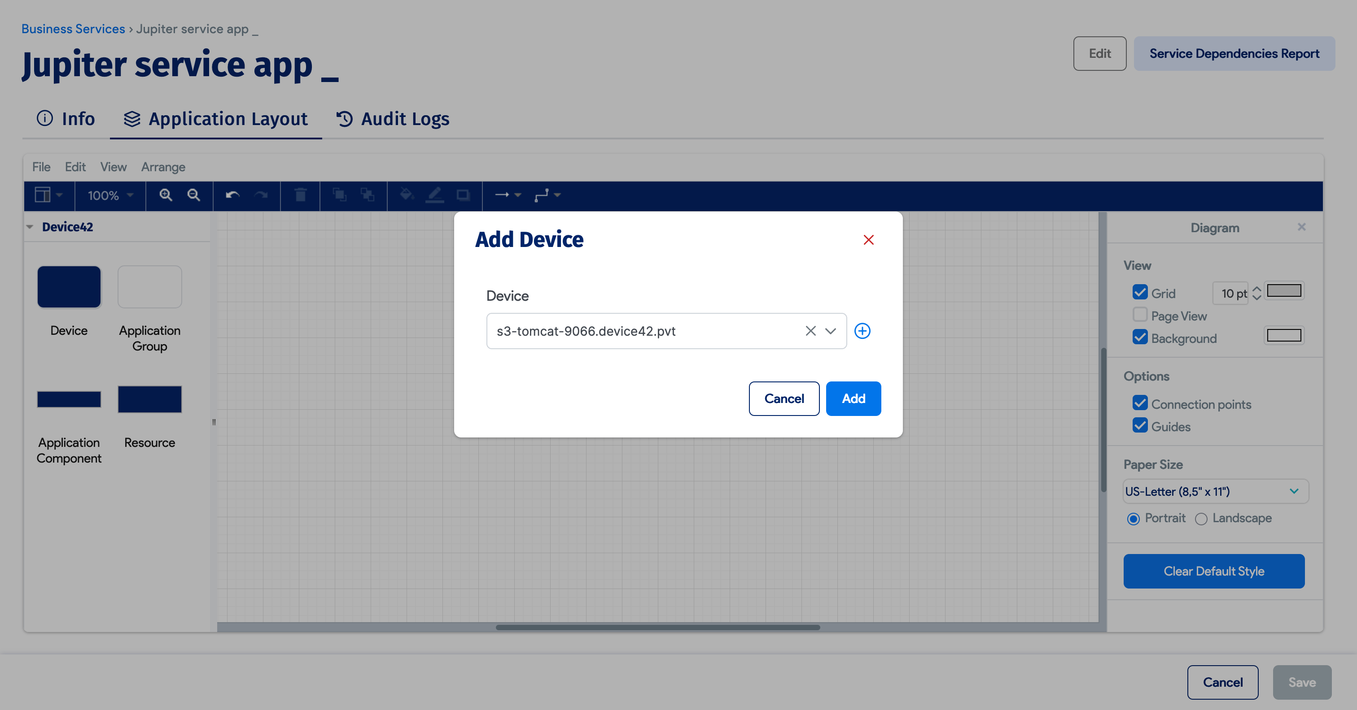Click the Info tab icon
The height and width of the screenshot is (710, 1357).
click(45, 118)
